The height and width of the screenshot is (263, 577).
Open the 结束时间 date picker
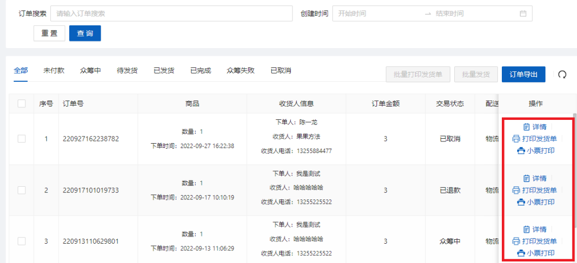470,14
